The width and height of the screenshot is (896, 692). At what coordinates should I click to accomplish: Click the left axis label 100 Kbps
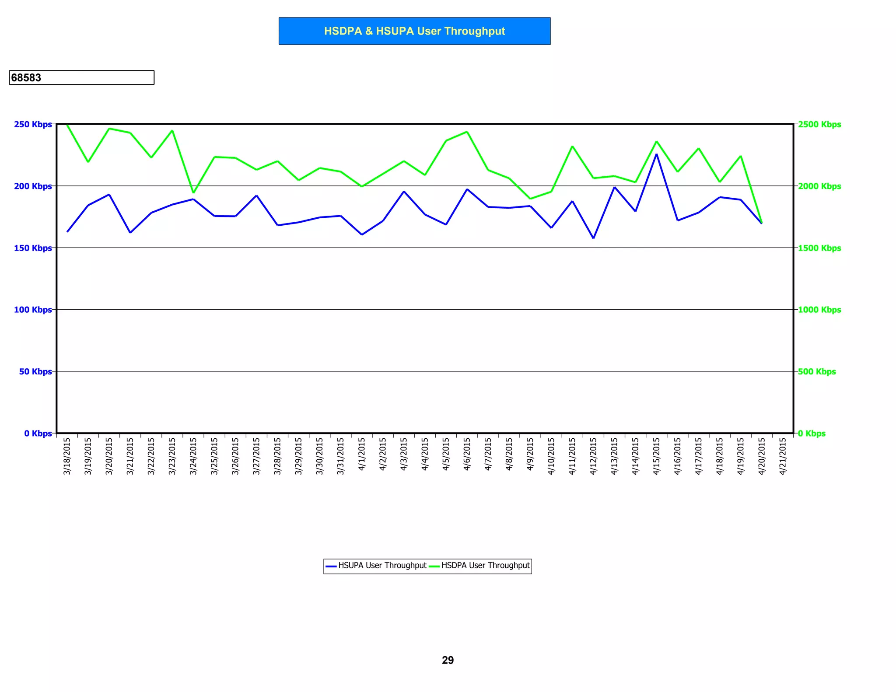(x=33, y=310)
